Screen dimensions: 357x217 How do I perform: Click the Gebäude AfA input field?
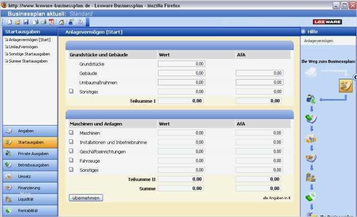[260, 73]
